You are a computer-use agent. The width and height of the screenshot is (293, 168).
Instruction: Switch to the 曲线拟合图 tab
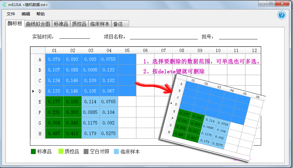coord(38,24)
